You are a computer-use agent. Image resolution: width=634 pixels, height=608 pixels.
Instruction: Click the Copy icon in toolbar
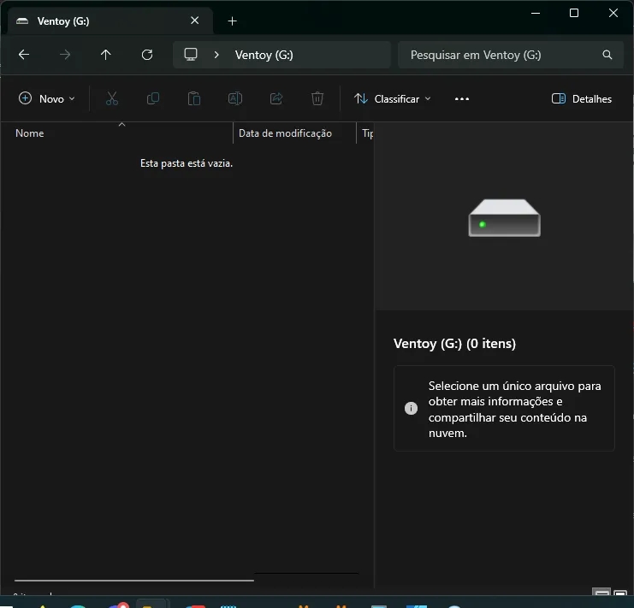tap(153, 99)
